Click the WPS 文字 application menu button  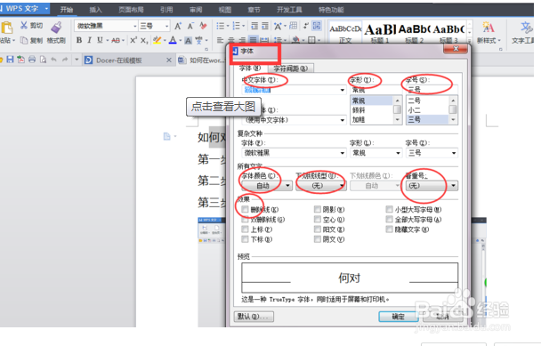pos(25,9)
